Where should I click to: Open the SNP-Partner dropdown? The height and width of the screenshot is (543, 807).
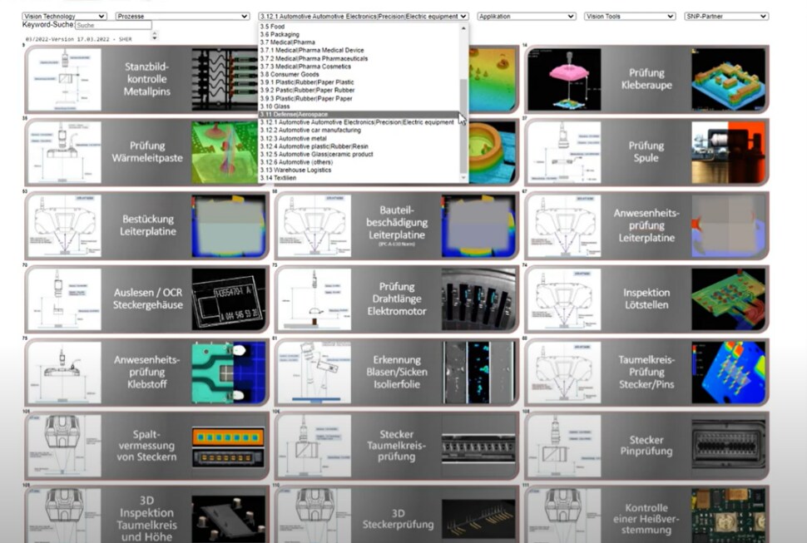[725, 16]
